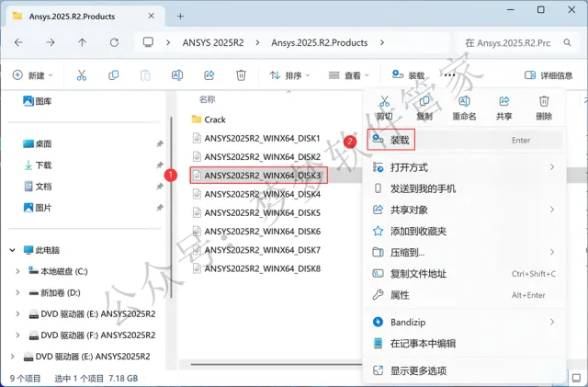Click the This PC monitor icon in the address bar
The image size is (588, 387).
click(148, 42)
